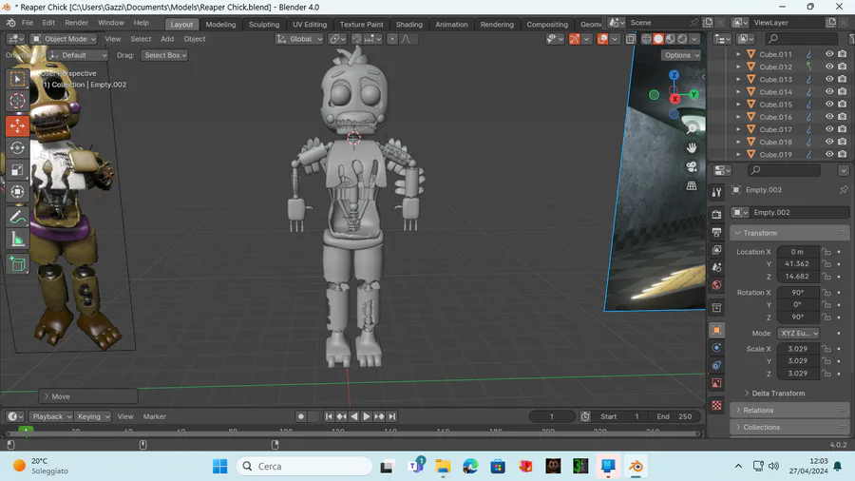Image resolution: width=855 pixels, height=481 pixels.
Task: Toggle use preview range clock icon
Action: coord(585,416)
